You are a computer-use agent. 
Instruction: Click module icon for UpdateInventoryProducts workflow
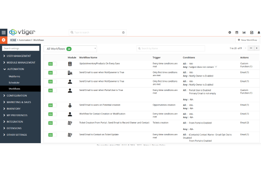point(70,64)
